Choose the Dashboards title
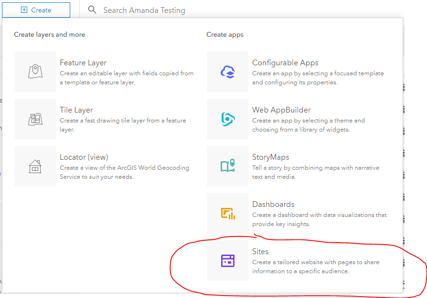The width and height of the screenshot is (427, 298). [273, 204]
